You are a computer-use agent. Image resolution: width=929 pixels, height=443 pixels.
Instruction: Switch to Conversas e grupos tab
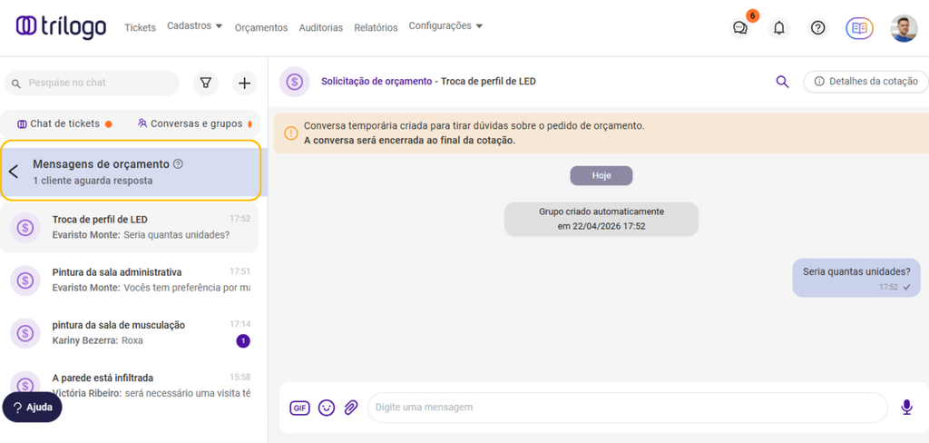coord(191,123)
